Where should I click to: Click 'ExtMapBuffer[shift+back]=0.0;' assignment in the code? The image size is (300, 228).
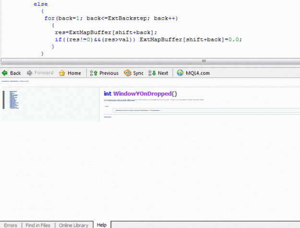click(191, 39)
